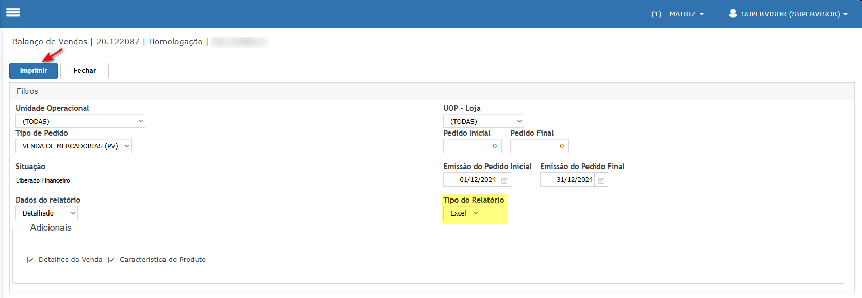Open calendar for Emissão do Pedido Inicial
The width and height of the screenshot is (862, 298).
(505, 180)
